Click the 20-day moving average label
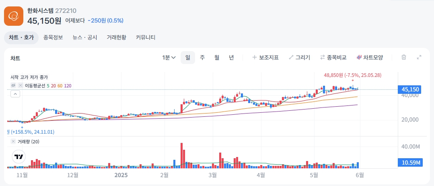Screen dimensions: 434x186 [x=53, y=86]
